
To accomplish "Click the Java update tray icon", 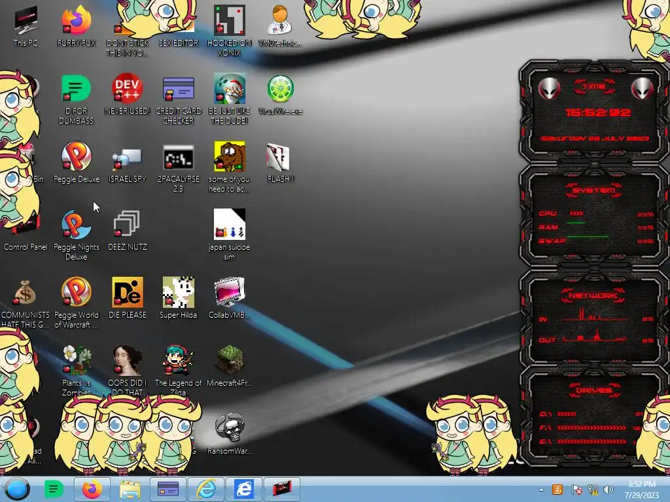I will [x=557, y=490].
